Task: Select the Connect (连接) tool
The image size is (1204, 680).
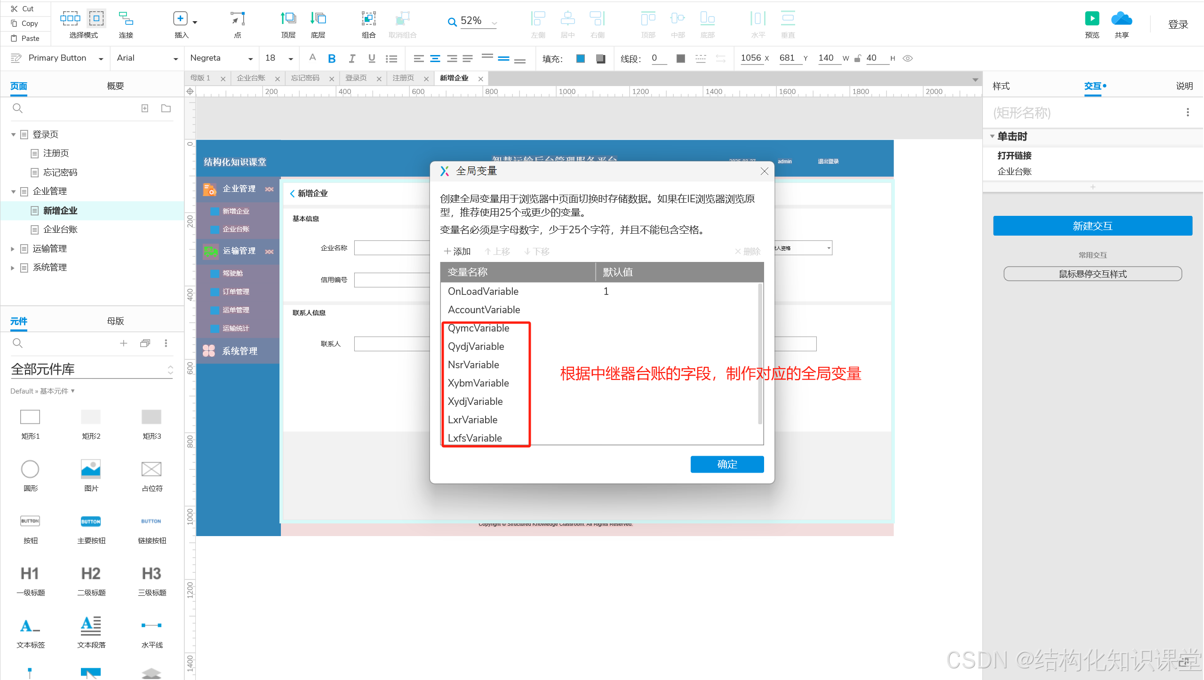Action: coord(126,19)
